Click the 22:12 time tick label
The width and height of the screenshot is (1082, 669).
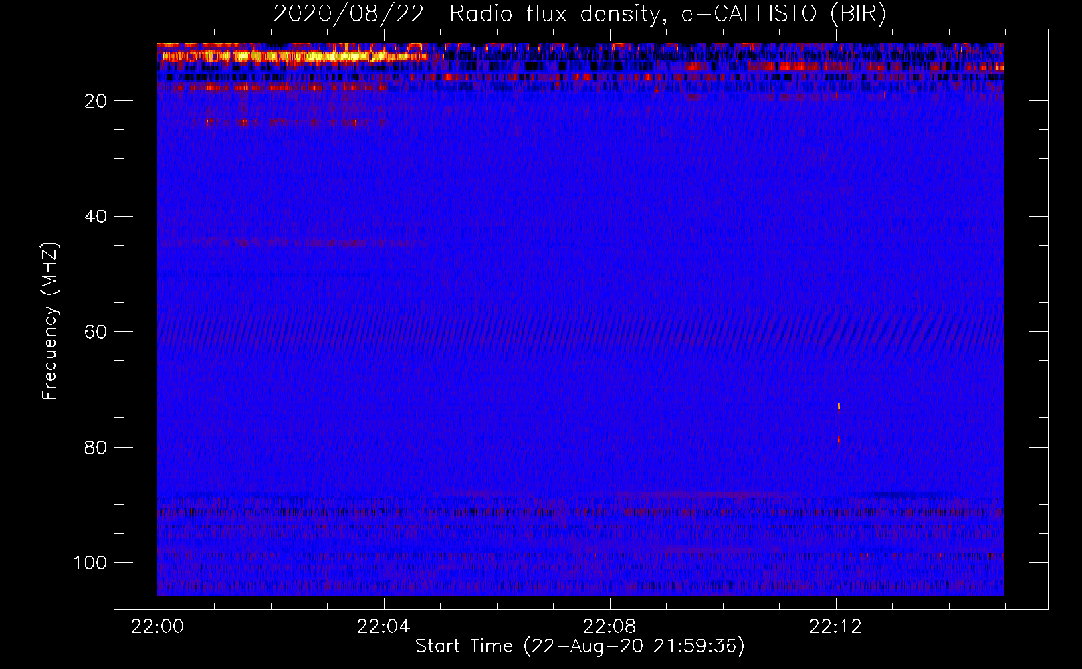835,627
